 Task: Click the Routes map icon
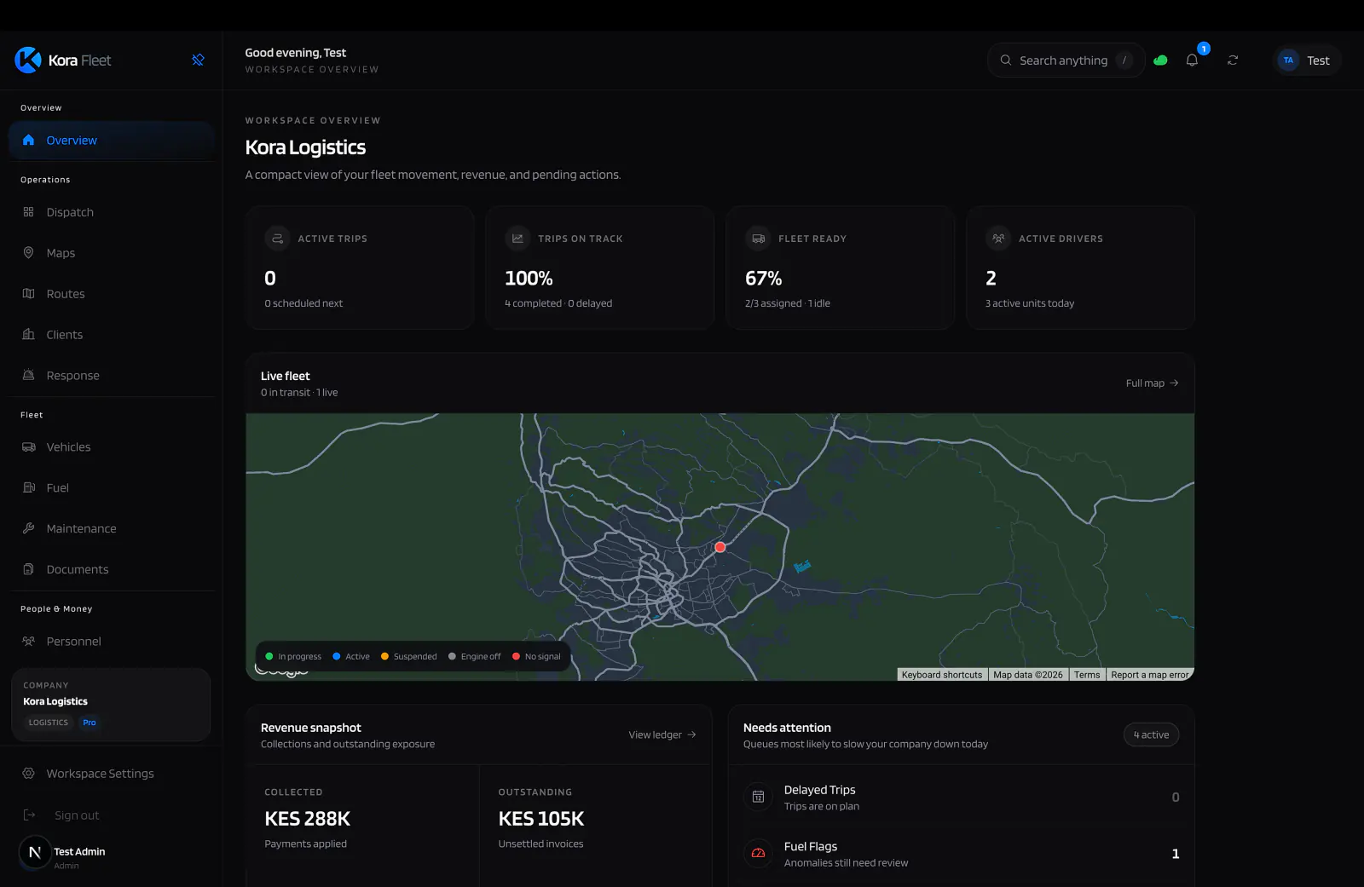[28, 294]
